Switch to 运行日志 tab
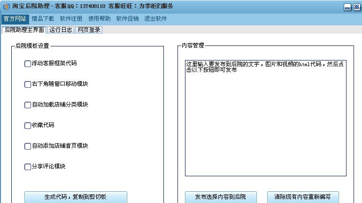The image size is (362, 203). point(61,30)
